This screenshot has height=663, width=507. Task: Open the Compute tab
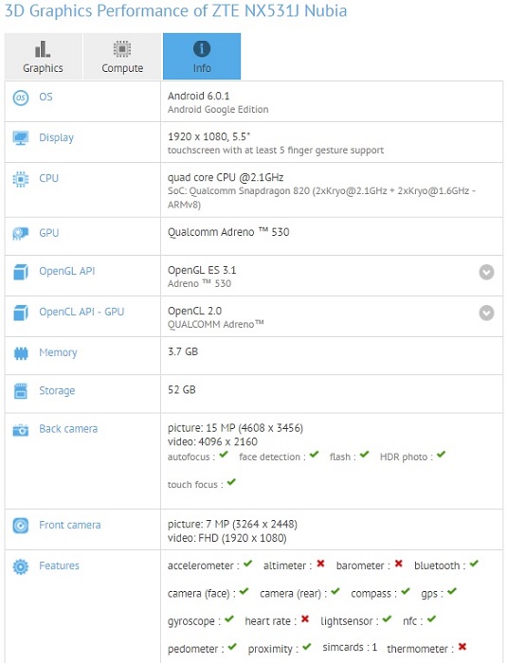coord(122,56)
